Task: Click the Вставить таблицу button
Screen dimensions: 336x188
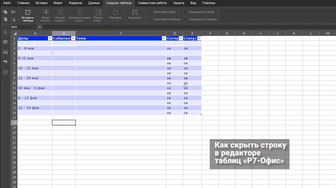Action: (28, 16)
